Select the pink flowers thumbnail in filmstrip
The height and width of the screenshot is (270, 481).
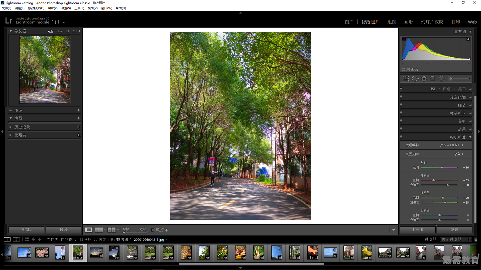tap(42, 252)
